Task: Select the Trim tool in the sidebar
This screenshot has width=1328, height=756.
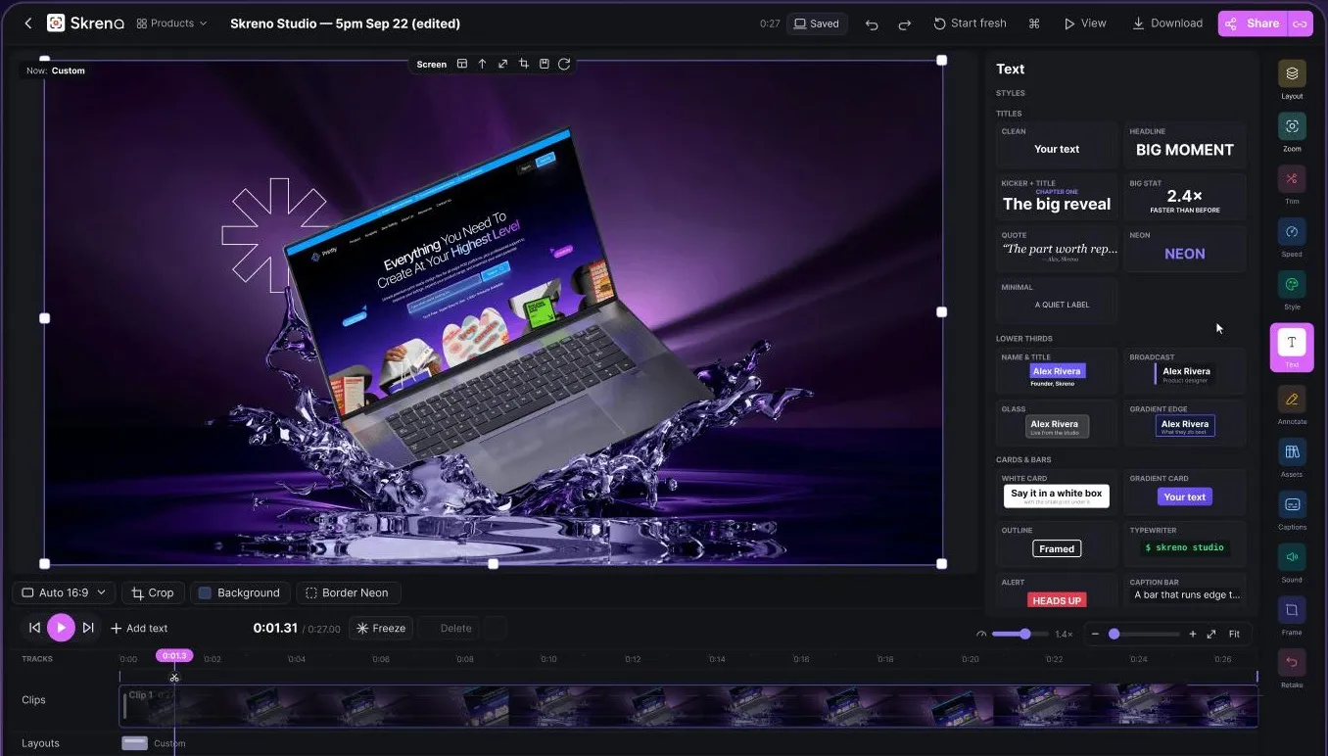Action: click(1292, 185)
